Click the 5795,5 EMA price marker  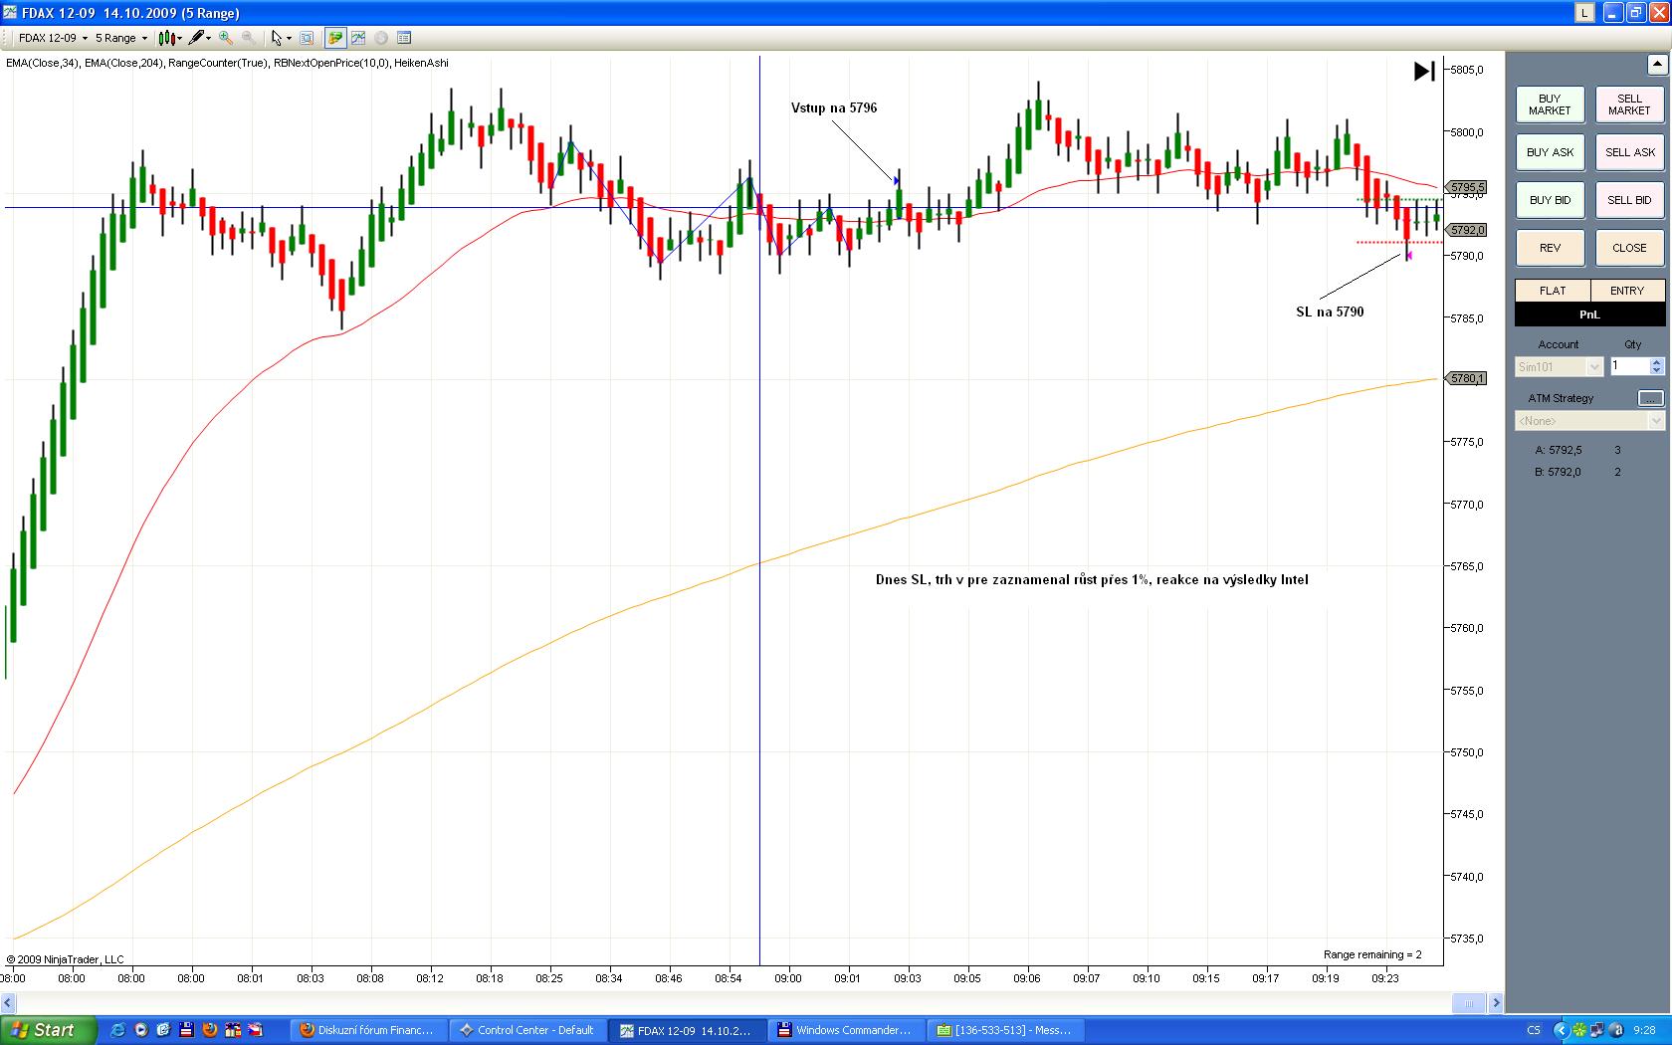[x=1465, y=187]
